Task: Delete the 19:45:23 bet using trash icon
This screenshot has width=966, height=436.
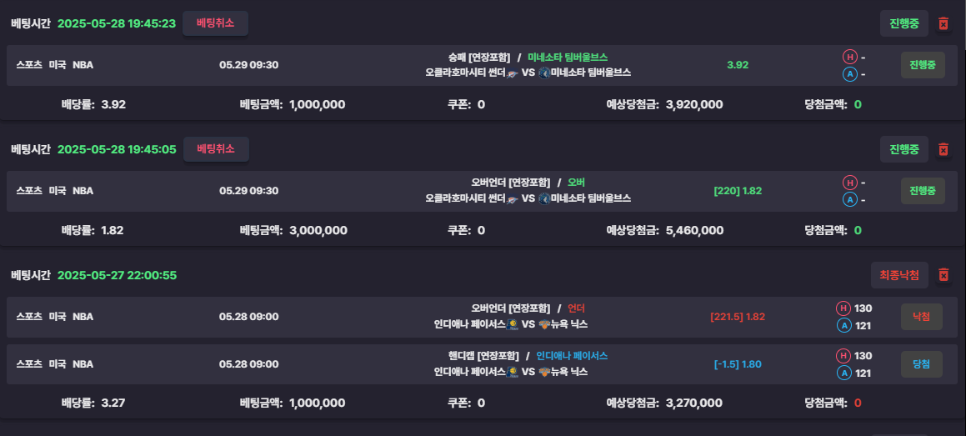Action: [x=943, y=23]
